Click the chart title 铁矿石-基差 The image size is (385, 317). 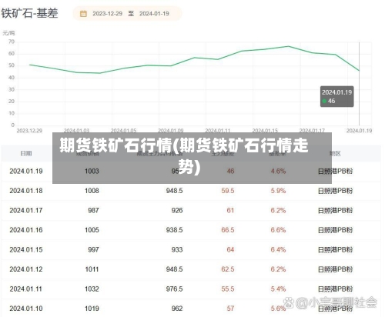coord(29,13)
